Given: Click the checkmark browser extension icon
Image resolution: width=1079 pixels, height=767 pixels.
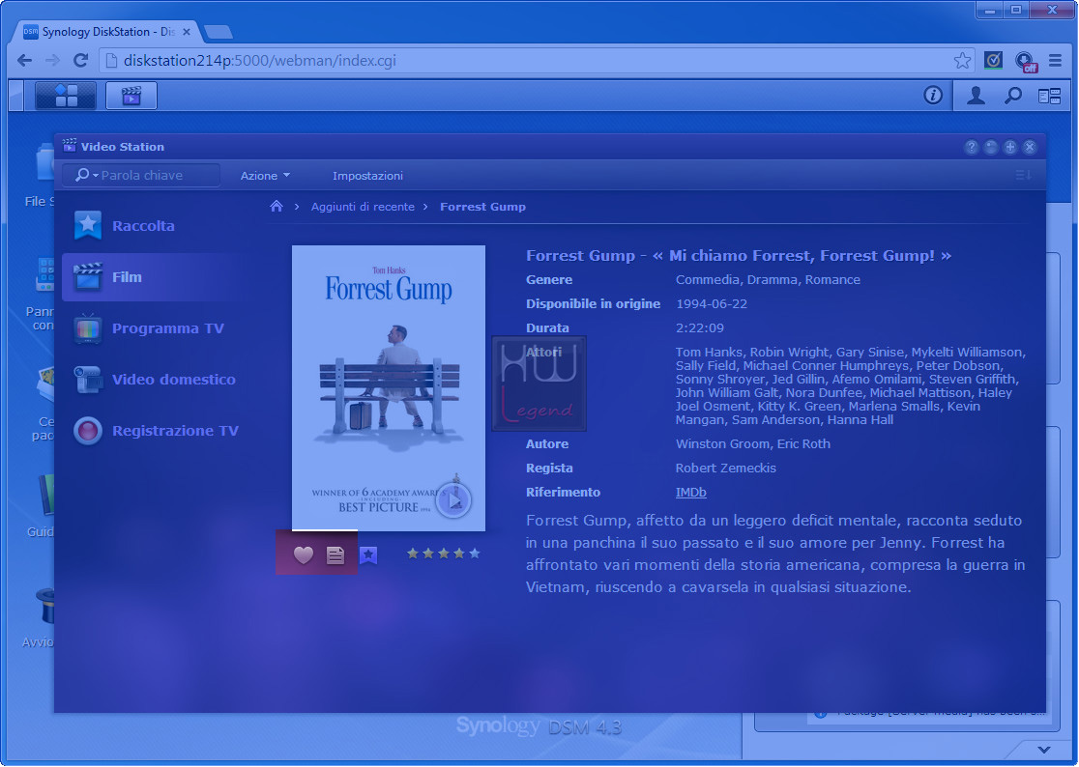Looking at the screenshot, I should (993, 61).
